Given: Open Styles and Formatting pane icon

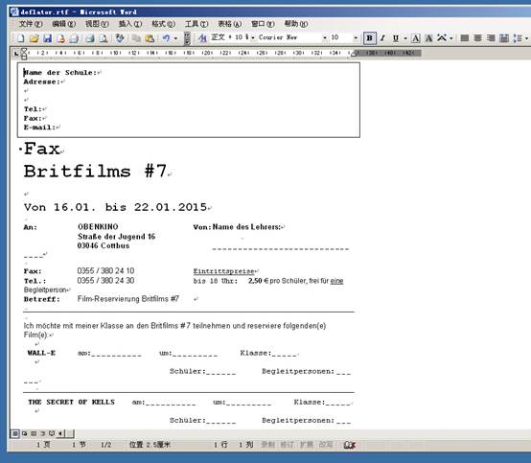Looking at the screenshot, I should (x=202, y=38).
